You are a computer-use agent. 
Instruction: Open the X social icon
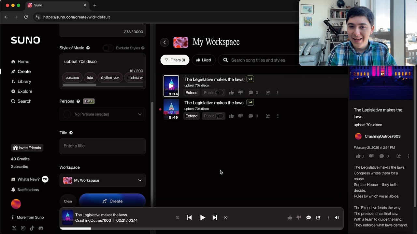[14, 228]
